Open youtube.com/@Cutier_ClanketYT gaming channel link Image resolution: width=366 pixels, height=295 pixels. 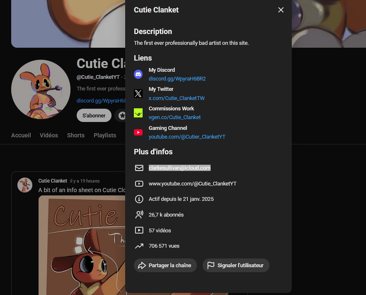pyautogui.click(x=187, y=137)
